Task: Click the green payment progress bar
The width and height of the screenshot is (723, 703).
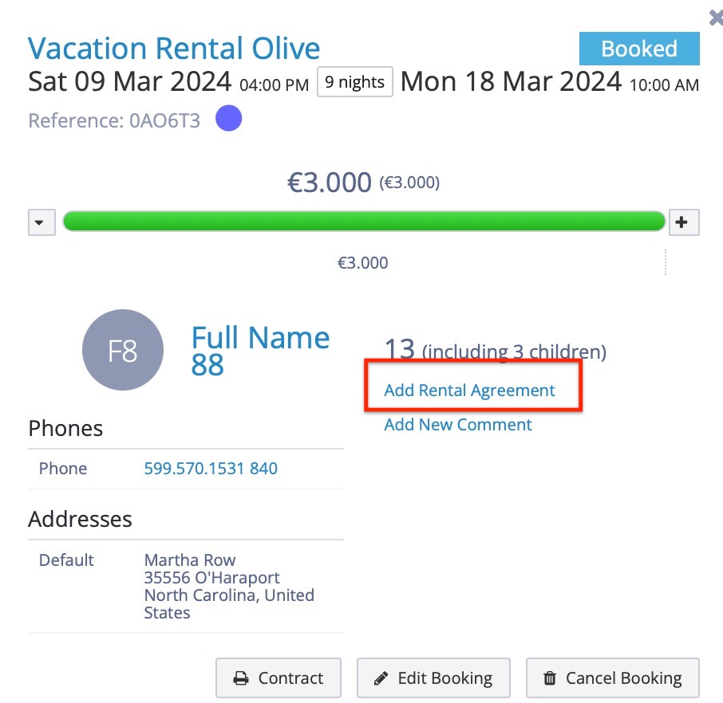Action: (x=364, y=222)
